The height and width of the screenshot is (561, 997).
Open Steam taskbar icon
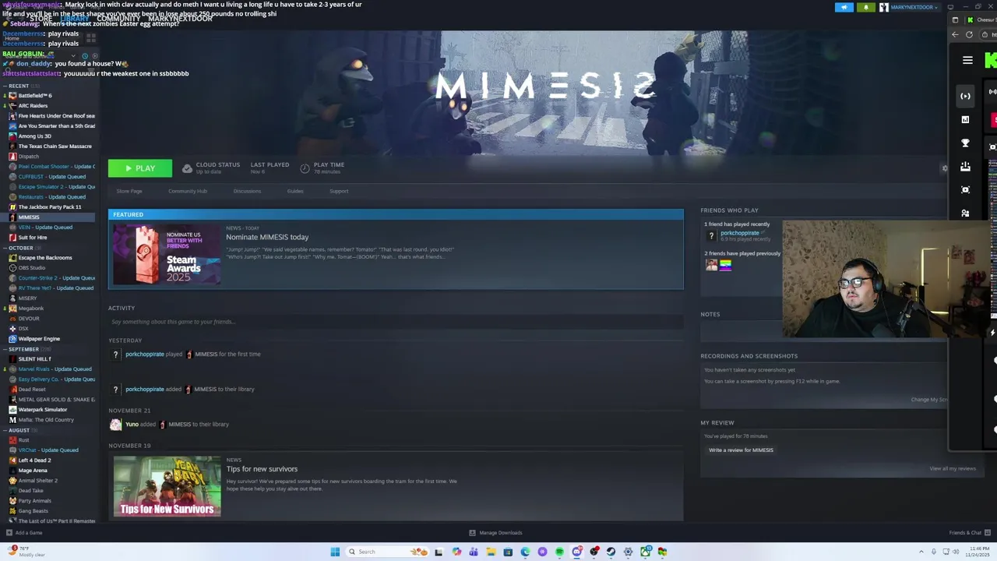point(611,552)
